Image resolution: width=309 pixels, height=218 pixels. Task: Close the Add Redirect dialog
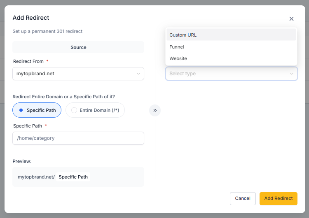(291, 19)
